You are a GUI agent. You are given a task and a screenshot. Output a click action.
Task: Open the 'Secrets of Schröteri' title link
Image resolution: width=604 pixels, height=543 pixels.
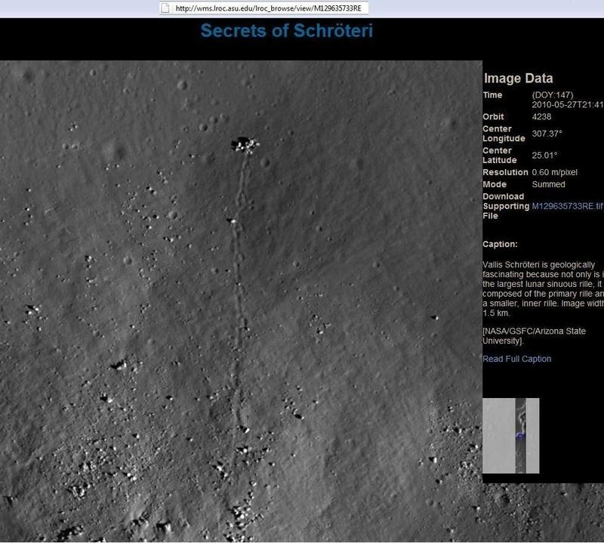coord(286,31)
